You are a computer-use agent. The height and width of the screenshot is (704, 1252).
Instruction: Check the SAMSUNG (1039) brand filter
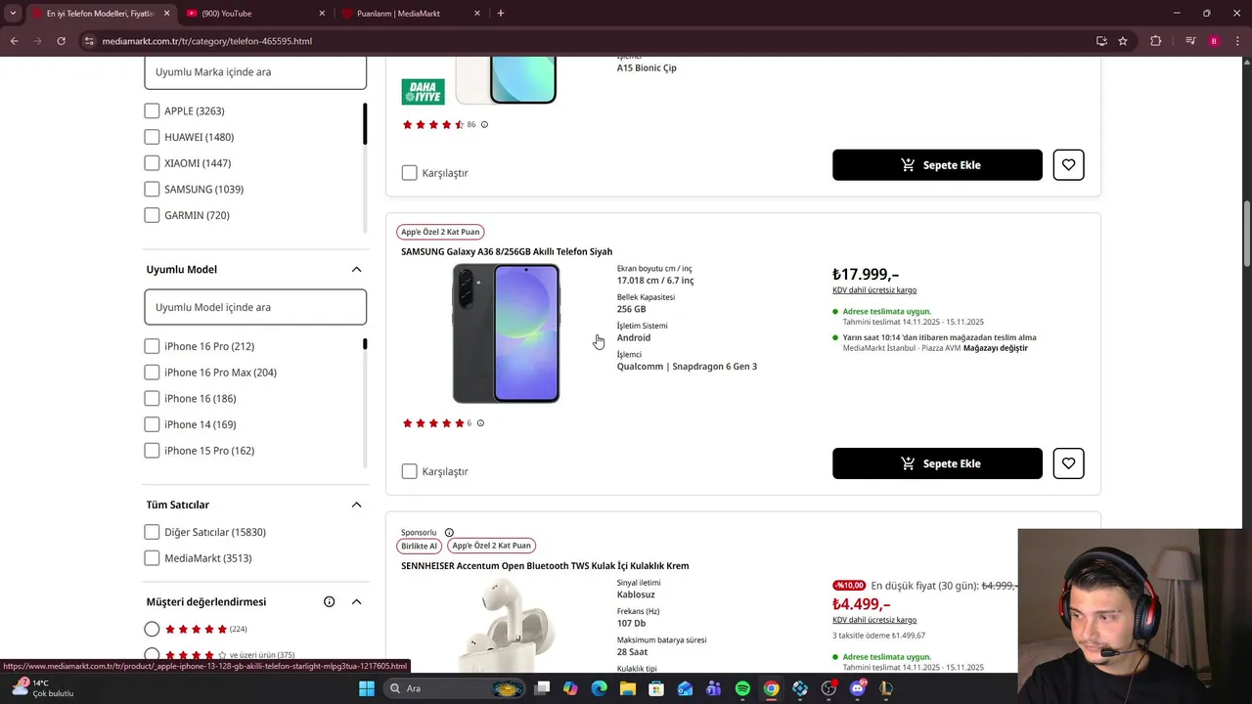152,189
